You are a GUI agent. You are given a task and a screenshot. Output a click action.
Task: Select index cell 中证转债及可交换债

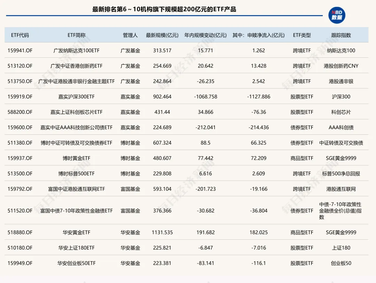(341, 143)
